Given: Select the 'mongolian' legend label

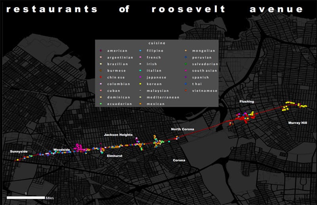Looking at the screenshot, I should pos(204,51).
